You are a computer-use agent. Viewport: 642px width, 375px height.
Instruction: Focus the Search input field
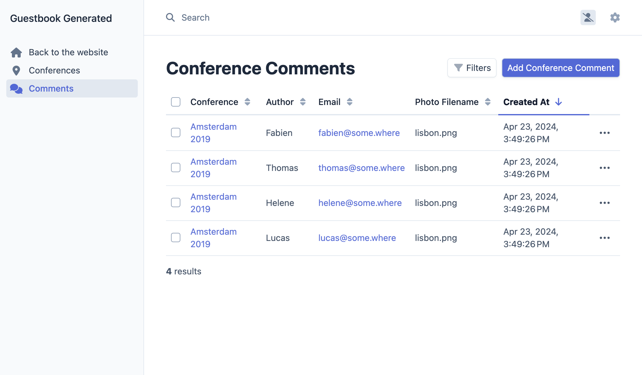click(282, 17)
